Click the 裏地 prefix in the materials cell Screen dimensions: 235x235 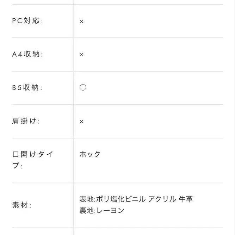tap(87, 211)
